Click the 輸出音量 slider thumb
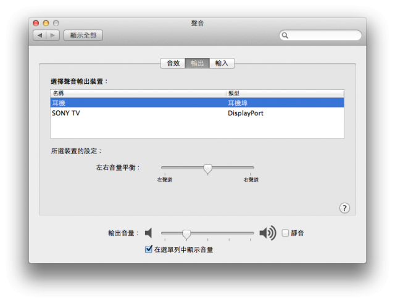395x303 pixels. 186,235
